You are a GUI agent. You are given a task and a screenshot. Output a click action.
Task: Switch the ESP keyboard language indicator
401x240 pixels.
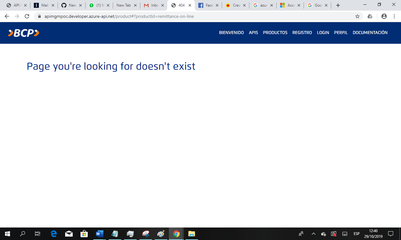[356, 233]
